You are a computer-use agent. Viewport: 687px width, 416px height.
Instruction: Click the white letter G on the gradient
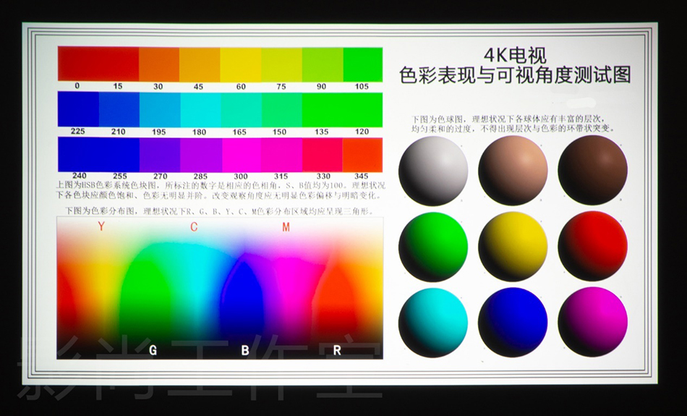point(153,350)
